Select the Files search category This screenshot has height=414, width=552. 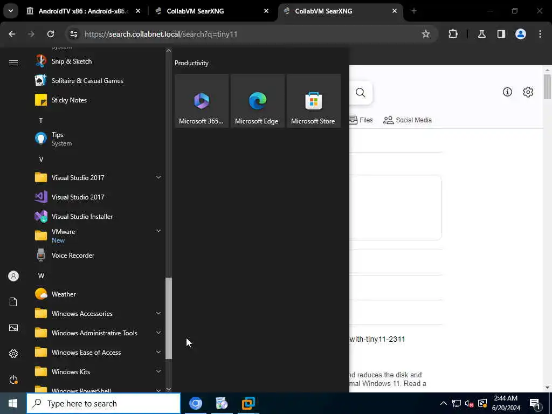(361, 120)
